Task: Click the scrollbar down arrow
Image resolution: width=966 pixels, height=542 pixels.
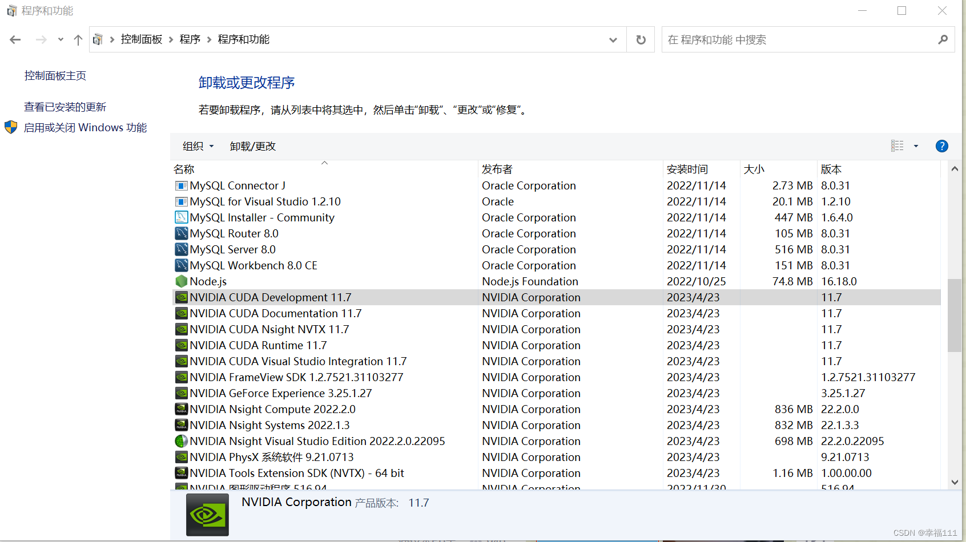Action: (x=955, y=482)
